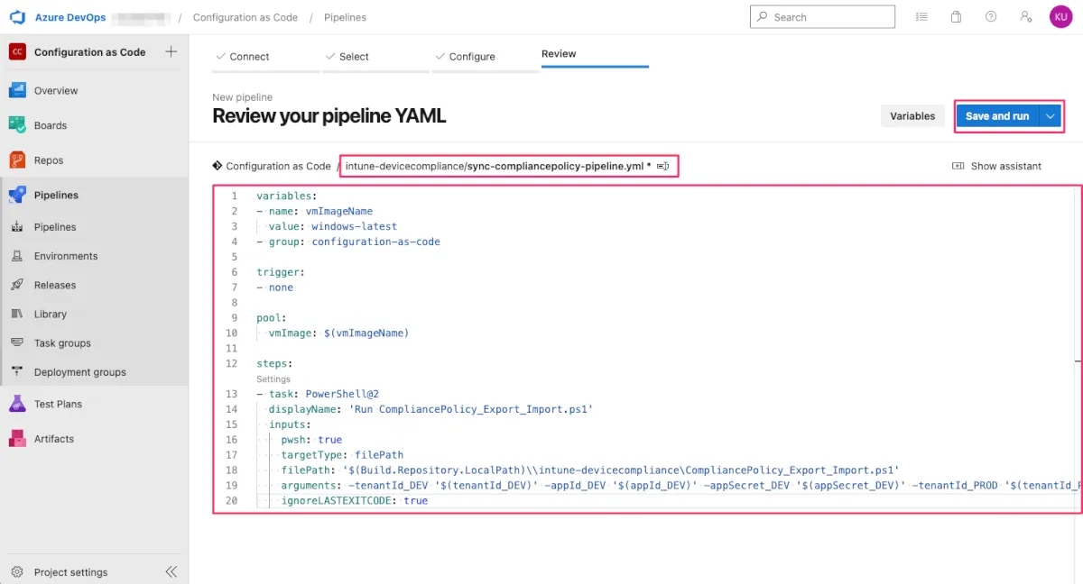The width and height of the screenshot is (1083, 584).
Task: Open the Repos section icon
Action: click(17, 160)
